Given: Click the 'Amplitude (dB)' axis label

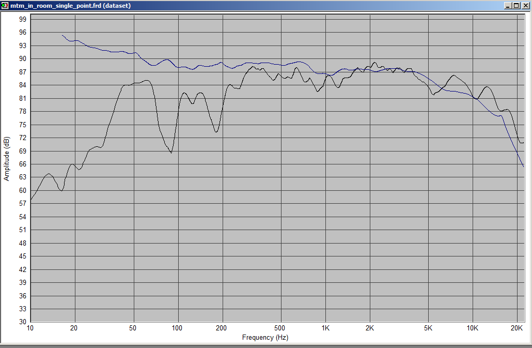Looking at the screenshot, I should click(x=6, y=159).
